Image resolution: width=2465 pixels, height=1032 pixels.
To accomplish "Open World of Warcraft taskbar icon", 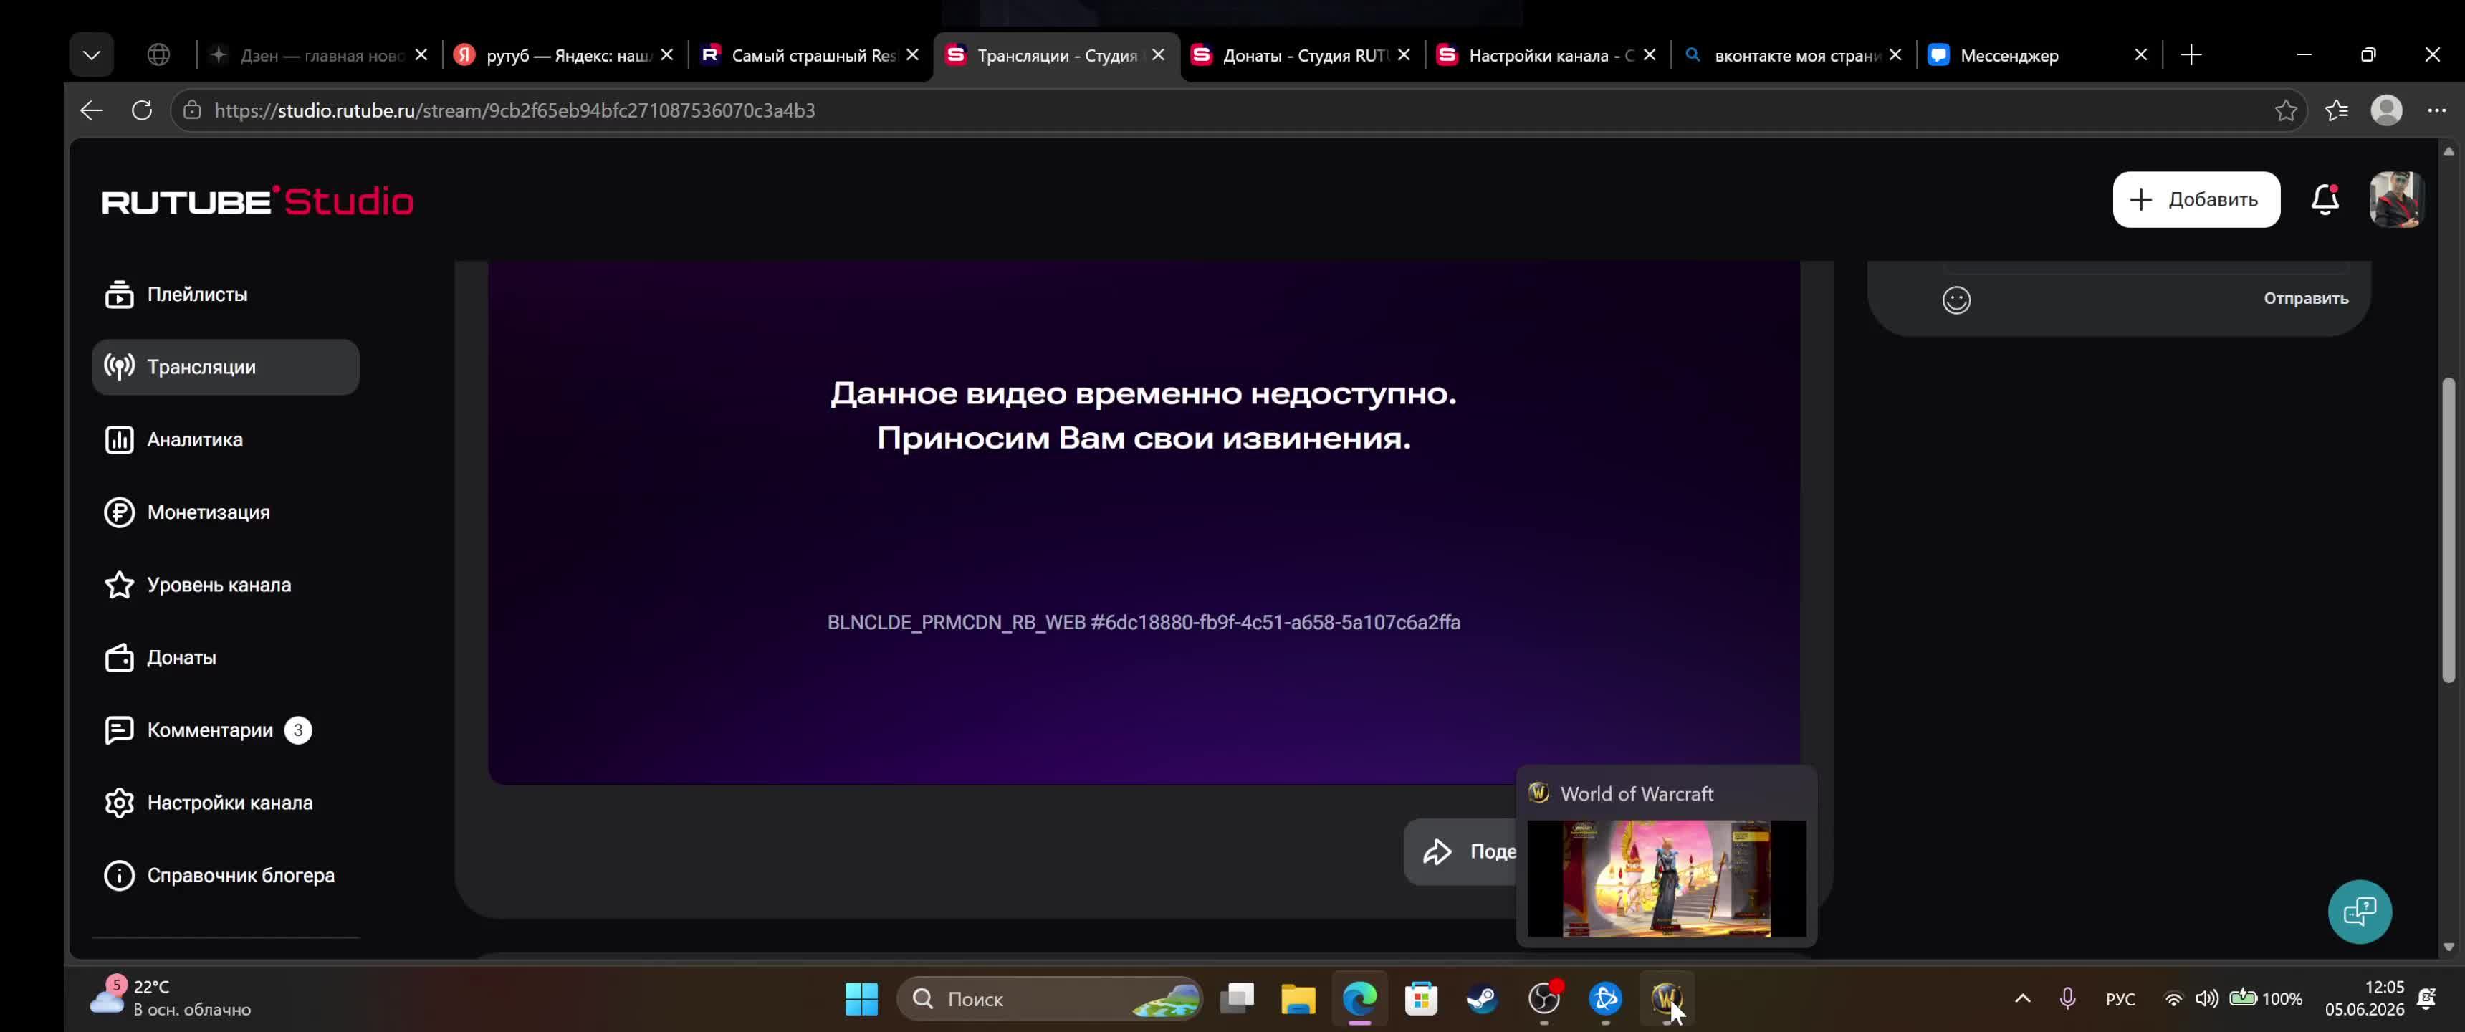I will click(1666, 998).
